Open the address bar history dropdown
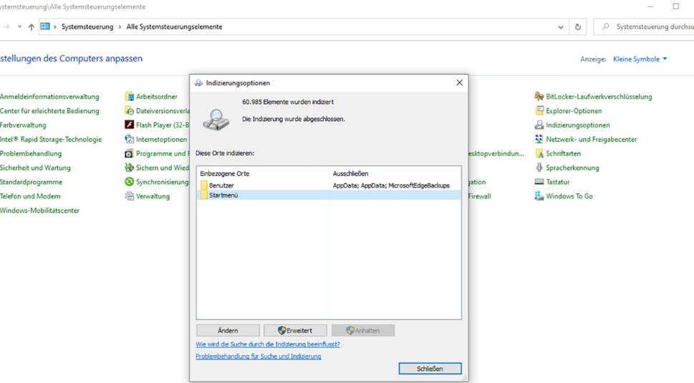The image size is (694, 383). (561, 27)
